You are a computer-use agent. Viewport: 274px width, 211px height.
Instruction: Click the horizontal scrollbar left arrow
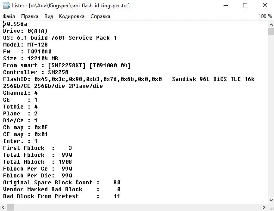point(3,207)
